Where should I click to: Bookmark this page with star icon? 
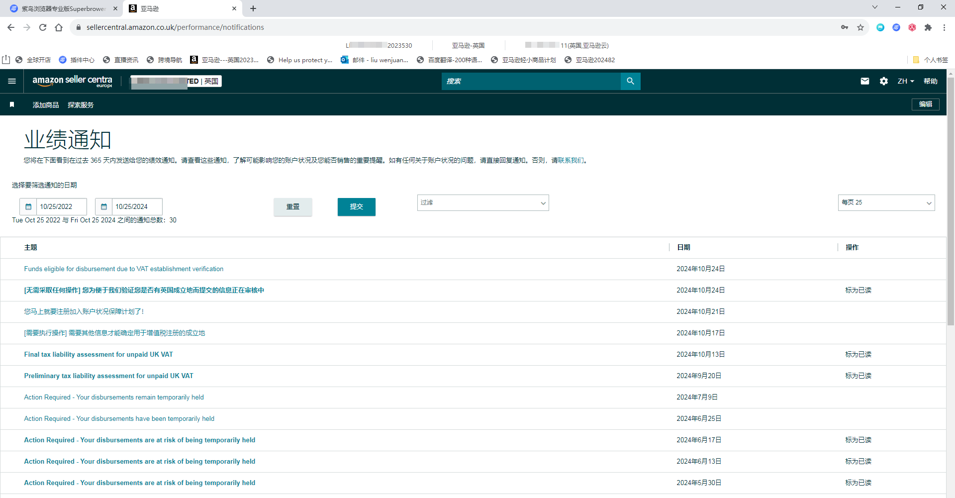860,27
